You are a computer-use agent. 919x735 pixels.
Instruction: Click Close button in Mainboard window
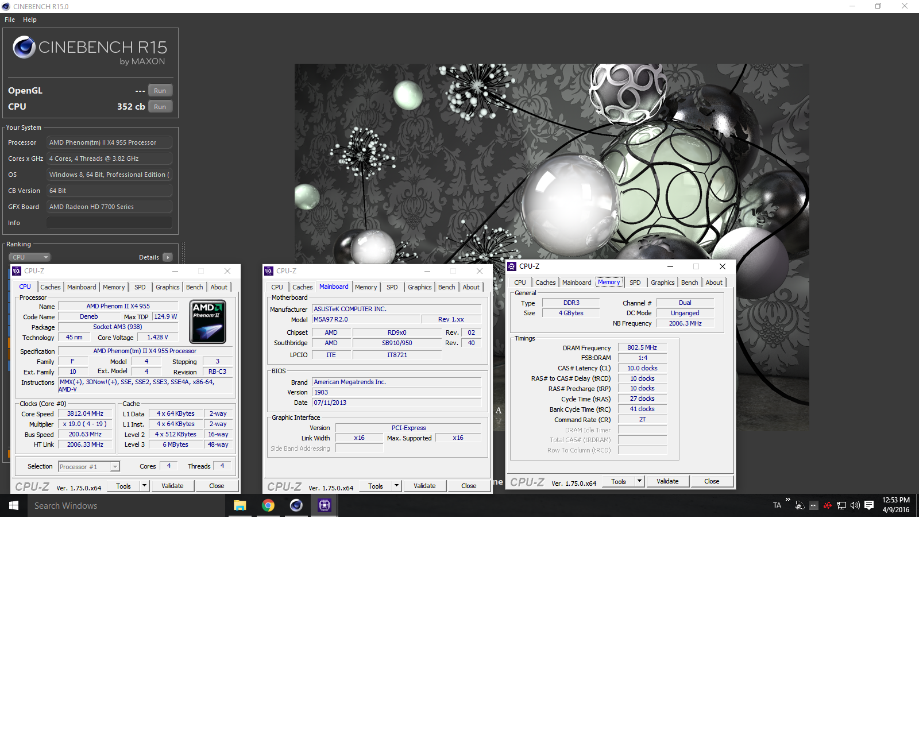pyautogui.click(x=469, y=486)
